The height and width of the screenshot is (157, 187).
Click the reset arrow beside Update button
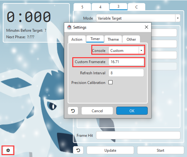point(78,150)
